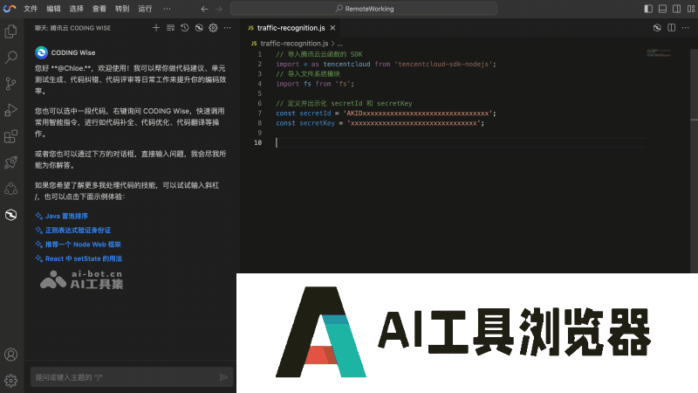Open the Search view in activity bar
The height and width of the screenshot is (393, 698).
(10, 57)
